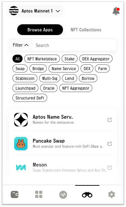Switch to the NFT Collections tab
Viewport: 126px width, 207px height.
point(86,30)
